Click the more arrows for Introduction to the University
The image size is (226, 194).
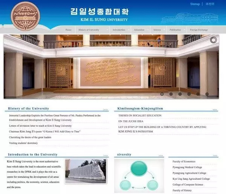[105, 156]
